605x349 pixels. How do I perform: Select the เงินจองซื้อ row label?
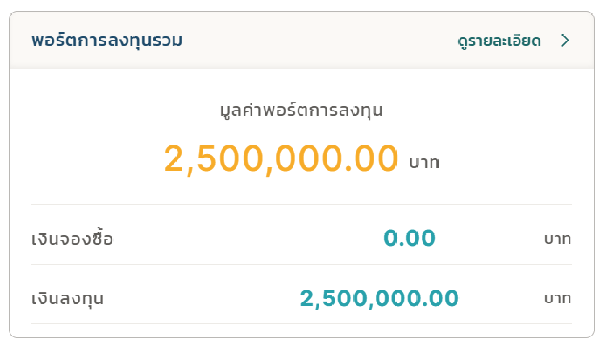tap(72, 240)
